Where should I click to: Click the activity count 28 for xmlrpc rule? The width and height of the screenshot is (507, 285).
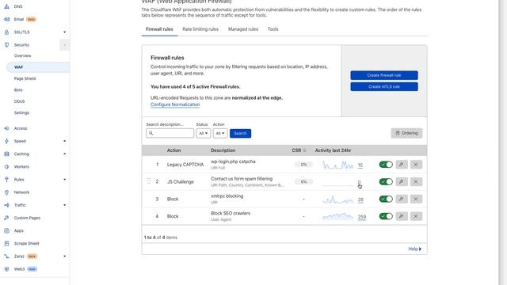[x=360, y=199]
